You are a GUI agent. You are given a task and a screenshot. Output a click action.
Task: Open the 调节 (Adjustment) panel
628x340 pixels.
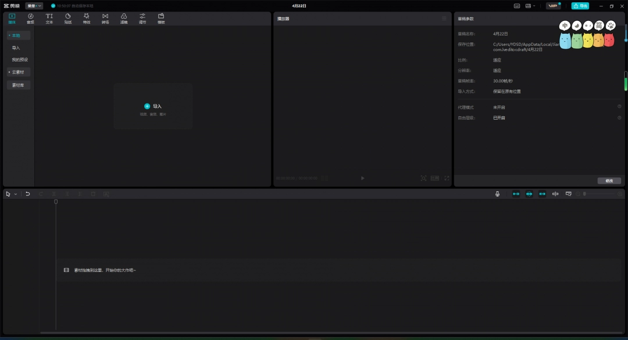[142, 18]
